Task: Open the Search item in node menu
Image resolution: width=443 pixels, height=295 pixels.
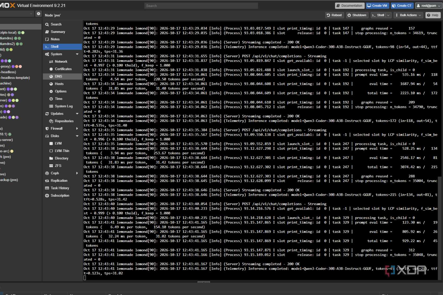Action: (x=62, y=24)
